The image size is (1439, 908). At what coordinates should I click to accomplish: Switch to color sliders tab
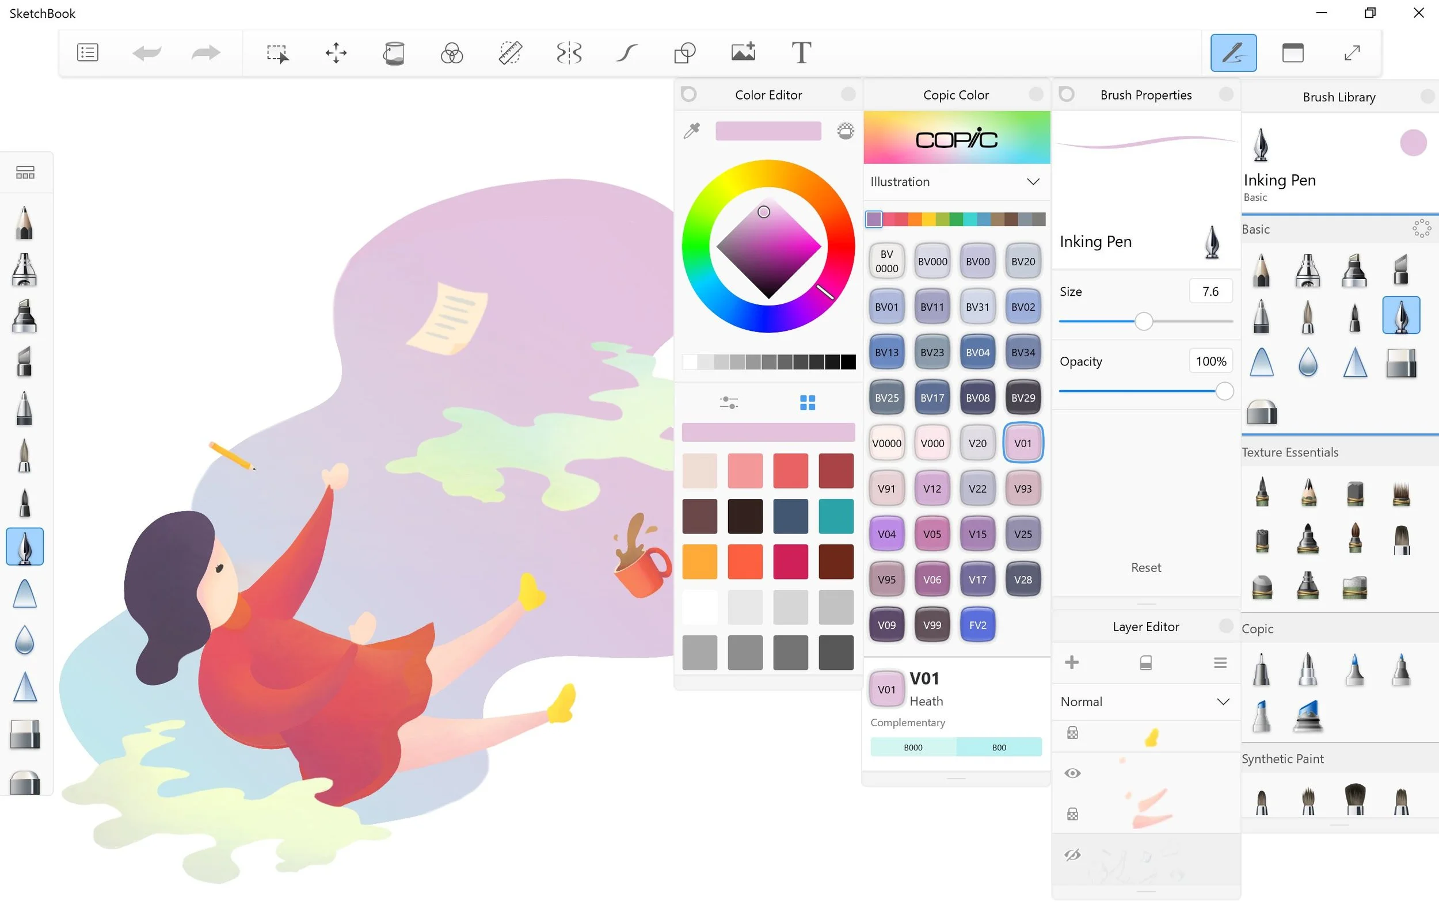point(729,403)
